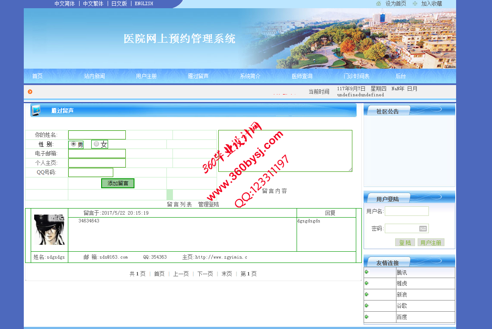
Task: Switch language to ENGLISH
Action: click(x=144, y=3)
